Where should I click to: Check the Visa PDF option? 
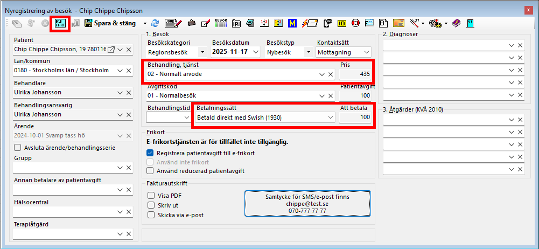click(151, 196)
